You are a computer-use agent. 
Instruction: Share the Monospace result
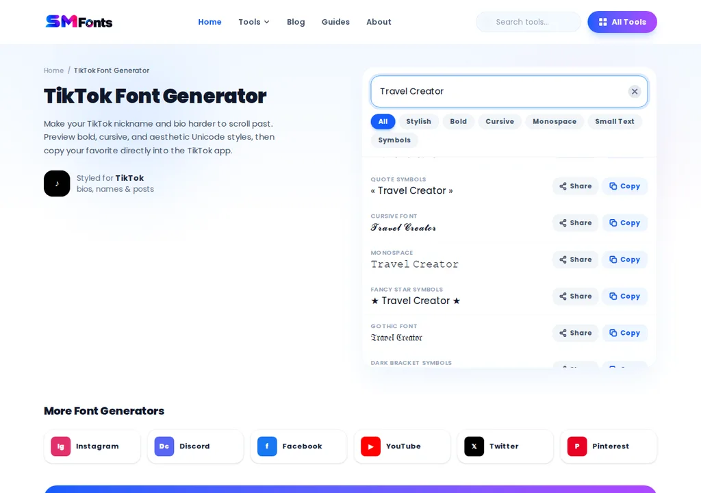pos(575,260)
